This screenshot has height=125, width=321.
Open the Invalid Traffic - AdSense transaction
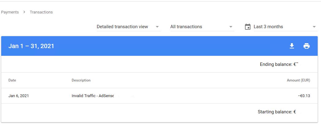[93, 96]
